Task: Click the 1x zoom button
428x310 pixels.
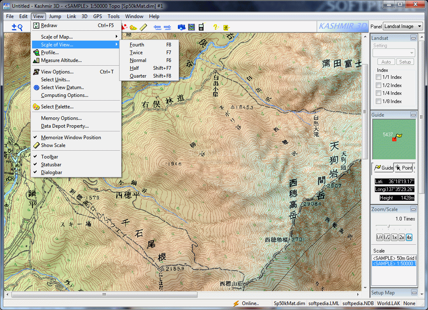Action: (394, 237)
